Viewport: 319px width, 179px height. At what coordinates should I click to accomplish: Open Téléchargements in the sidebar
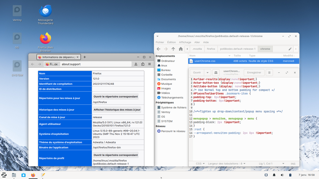pos(172,97)
